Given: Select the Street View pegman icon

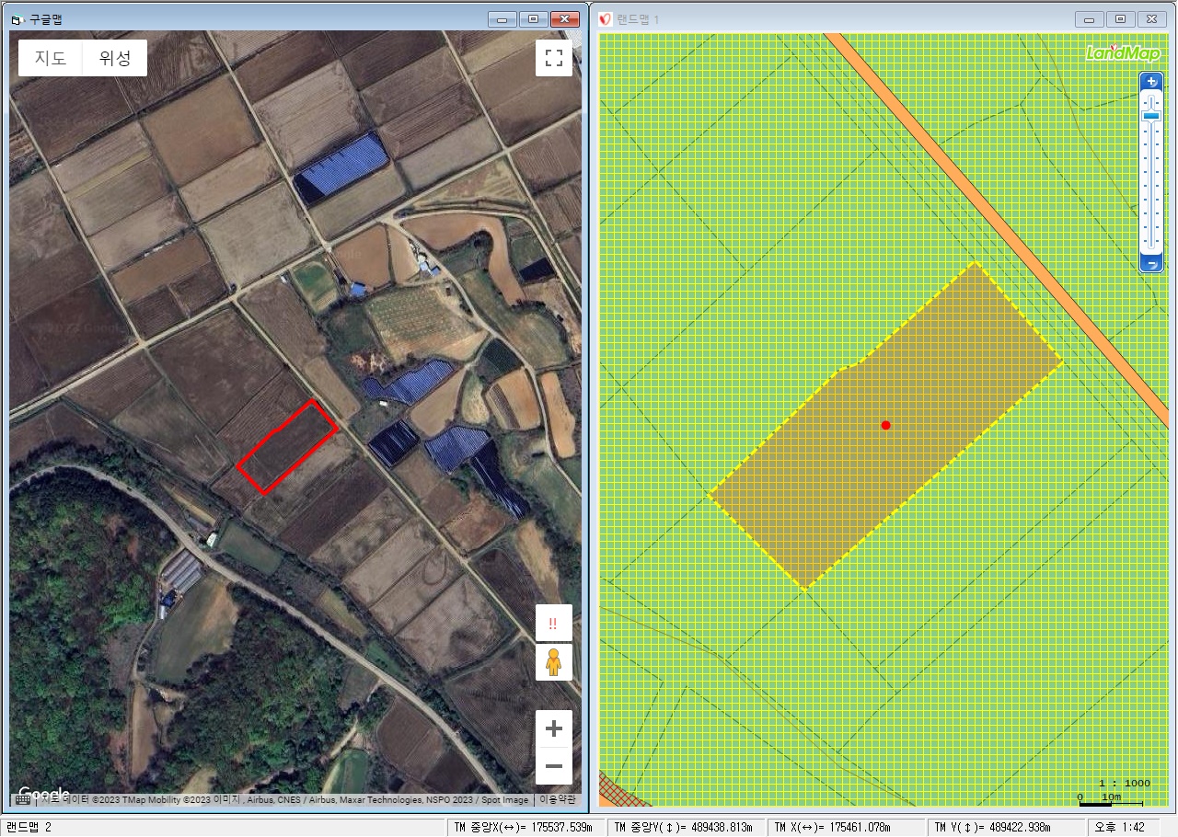Looking at the screenshot, I should [x=554, y=662].
